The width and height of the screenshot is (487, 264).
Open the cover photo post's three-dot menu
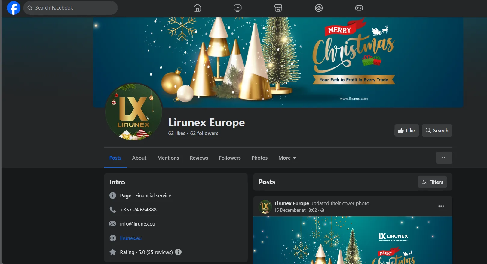(441, 206)
